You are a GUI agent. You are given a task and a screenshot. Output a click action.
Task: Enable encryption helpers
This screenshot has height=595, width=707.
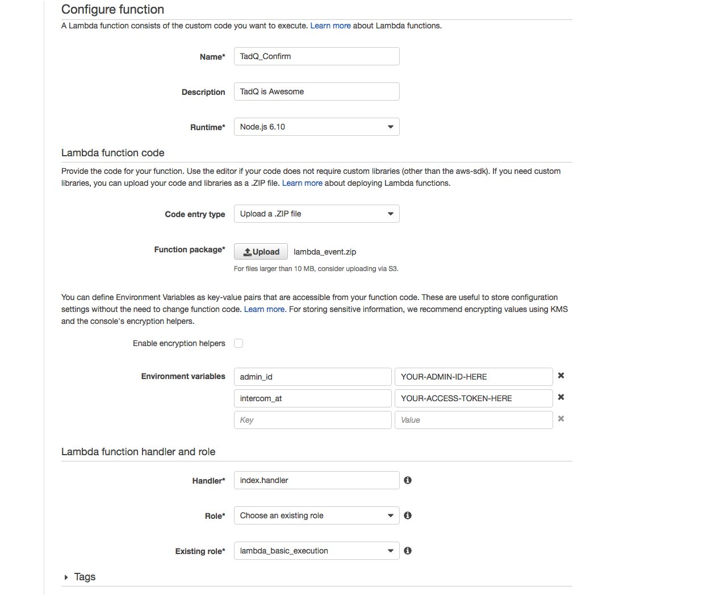point(239,343)
